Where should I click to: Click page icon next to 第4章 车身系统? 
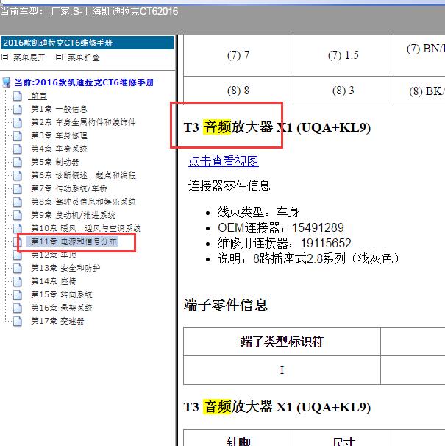18,149
